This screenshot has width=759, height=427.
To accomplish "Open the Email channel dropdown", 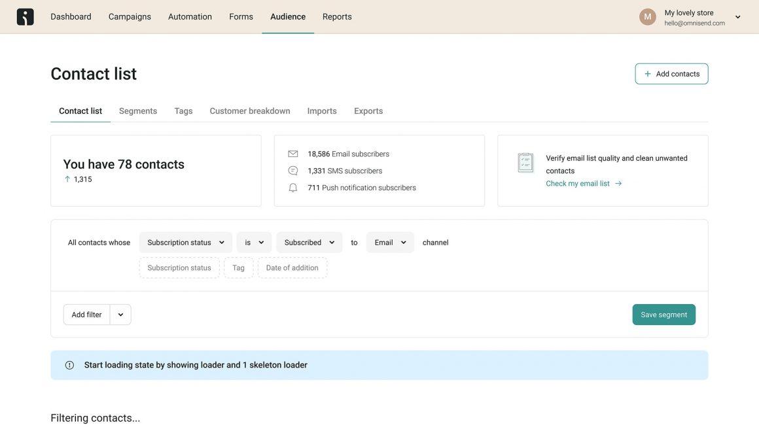I will coord(390,243).
